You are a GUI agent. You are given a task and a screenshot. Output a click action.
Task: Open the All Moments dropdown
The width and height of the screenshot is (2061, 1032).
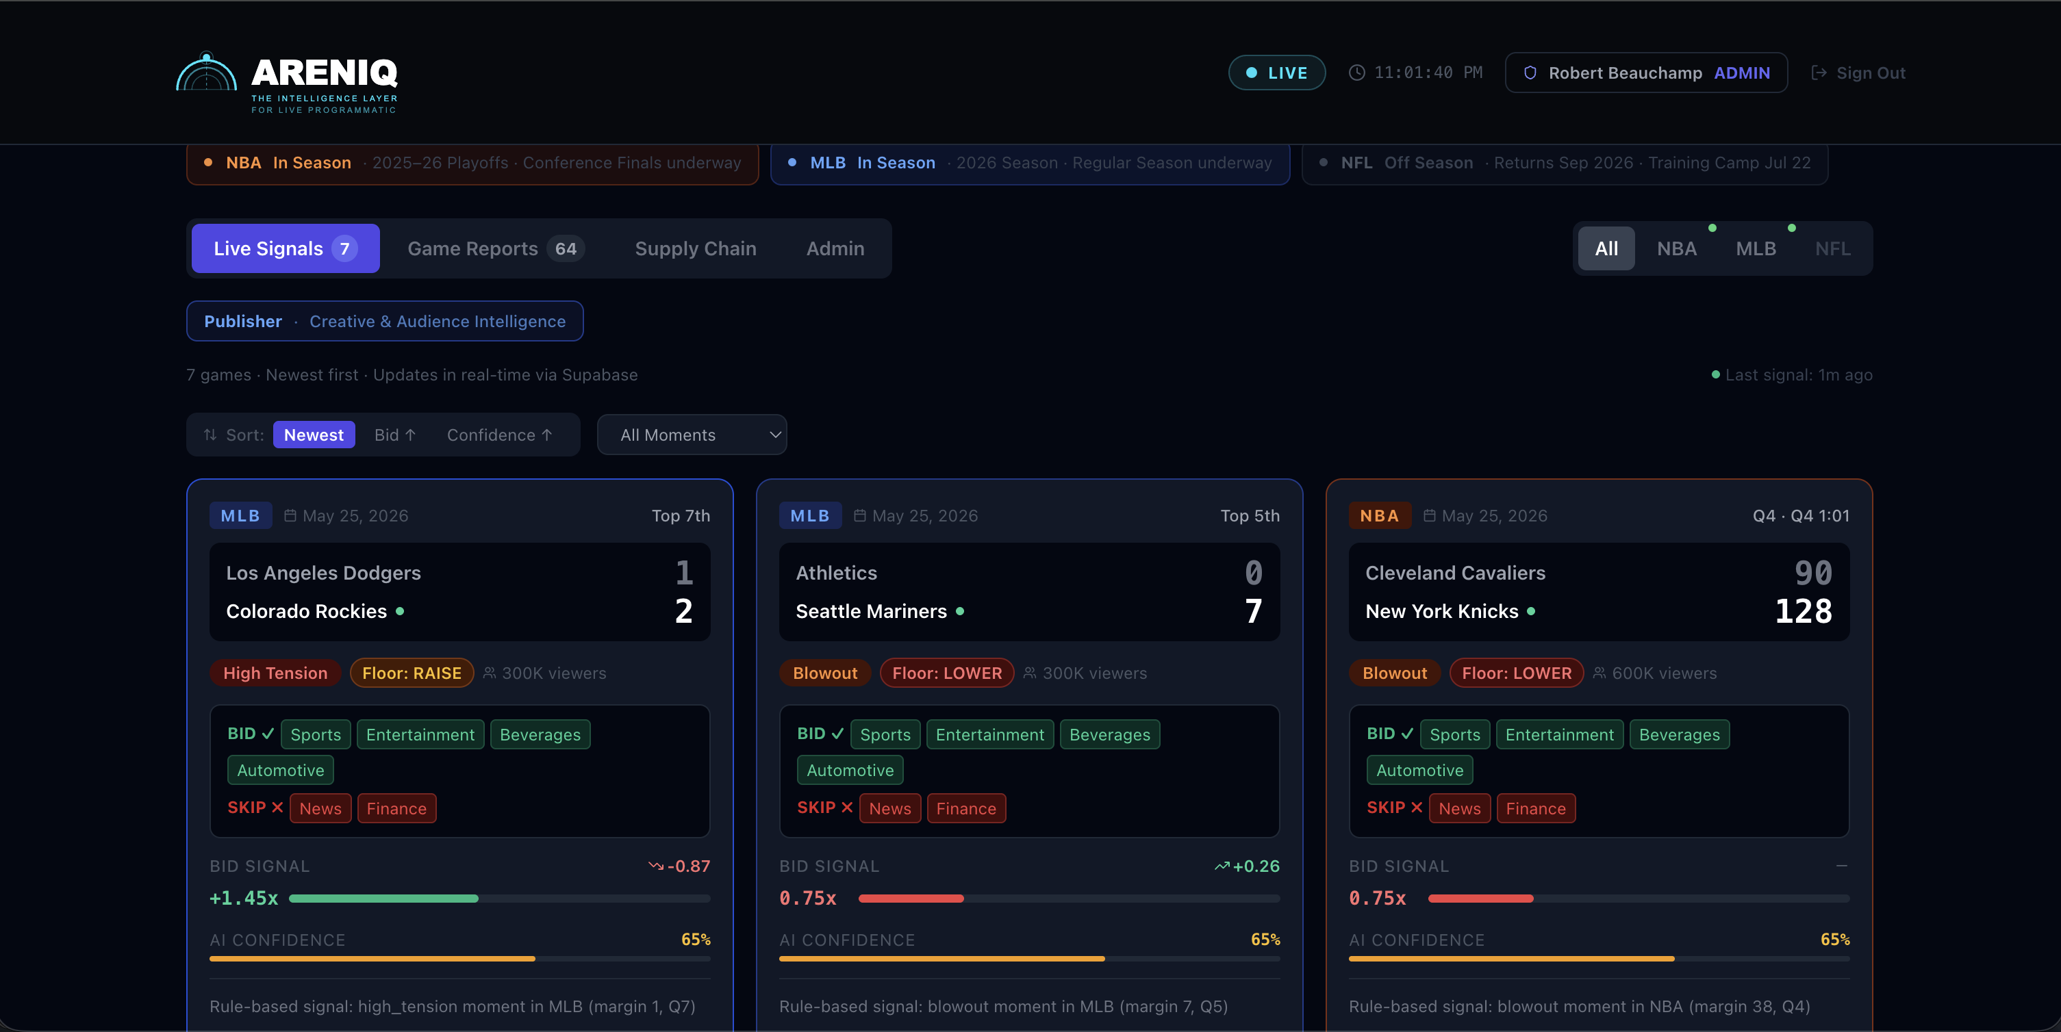point(692,435)
